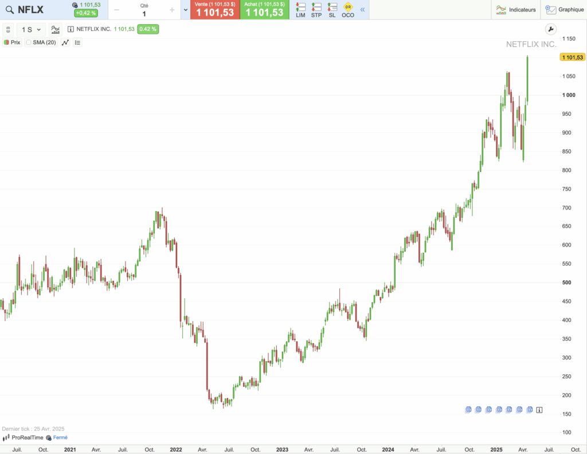
Task: Expand the dropdown arrow next to quantity
Action: pos(185,10)
